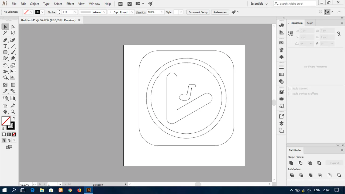Select the Scale tool
This screenshot has height=194, width=345.
13,65
